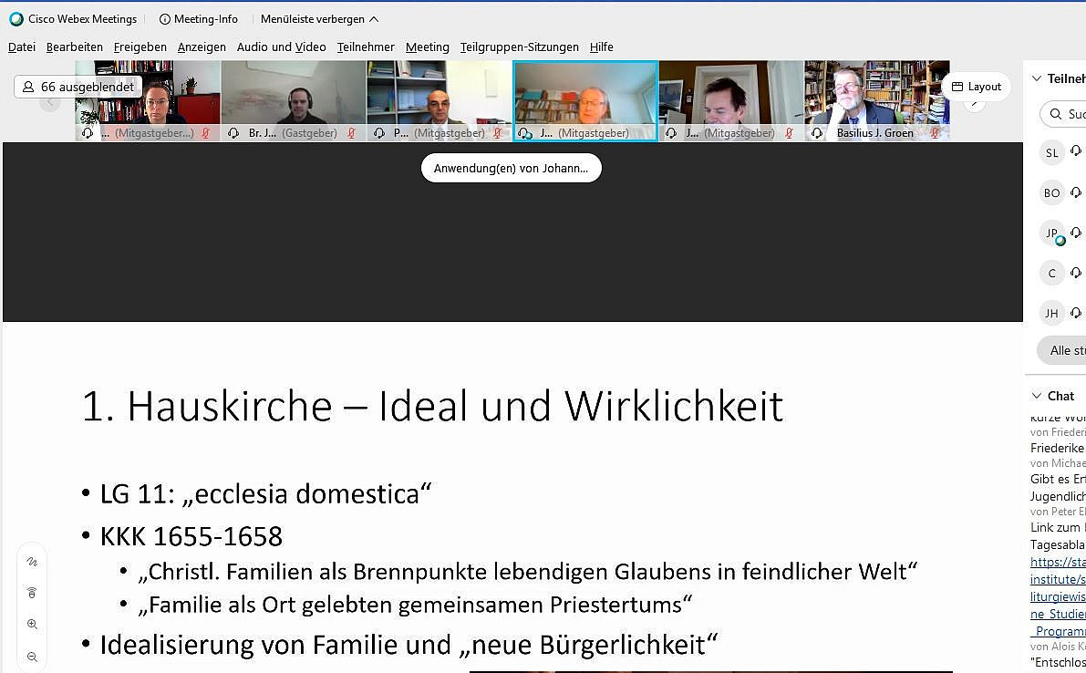
Task: Open the Audio und Video menu
Action: (281, 47)
